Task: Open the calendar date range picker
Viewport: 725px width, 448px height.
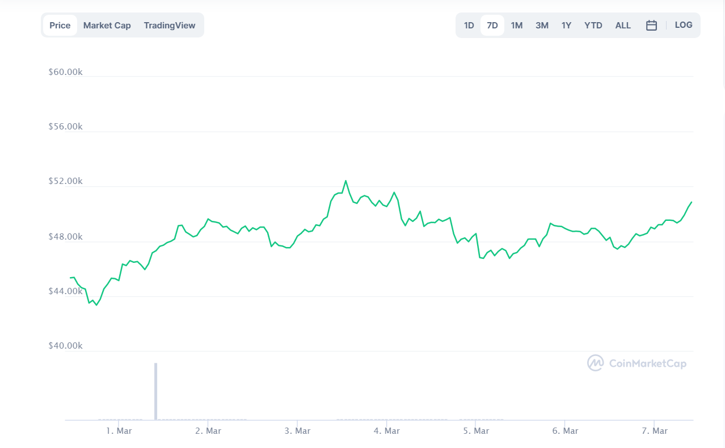Action: coord(651,26)
